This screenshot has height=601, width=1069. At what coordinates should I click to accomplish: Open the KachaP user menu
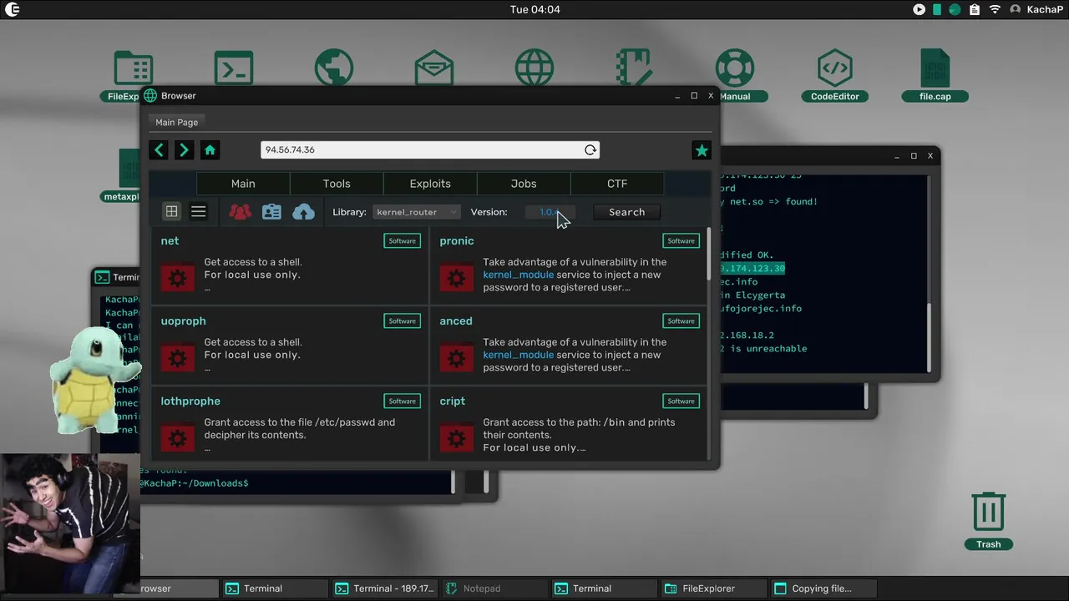[1036, 9]
